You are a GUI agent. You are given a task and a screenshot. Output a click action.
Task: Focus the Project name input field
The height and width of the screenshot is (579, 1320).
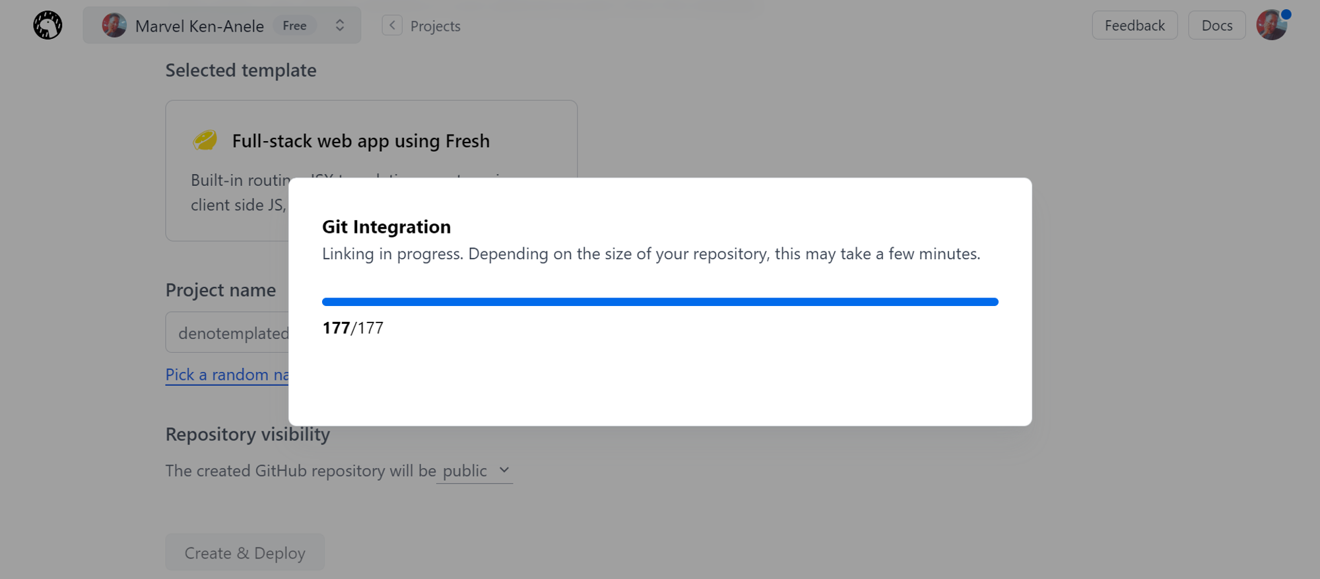tap(228, 333)
